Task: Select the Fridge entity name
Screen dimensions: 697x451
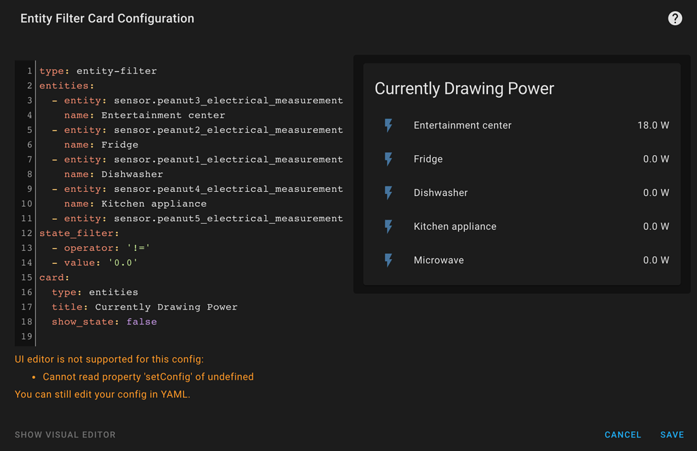Action: (428, 159)
